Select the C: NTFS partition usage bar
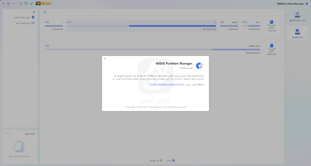Viewport: 311px width, 166px height. click(142, 26)
